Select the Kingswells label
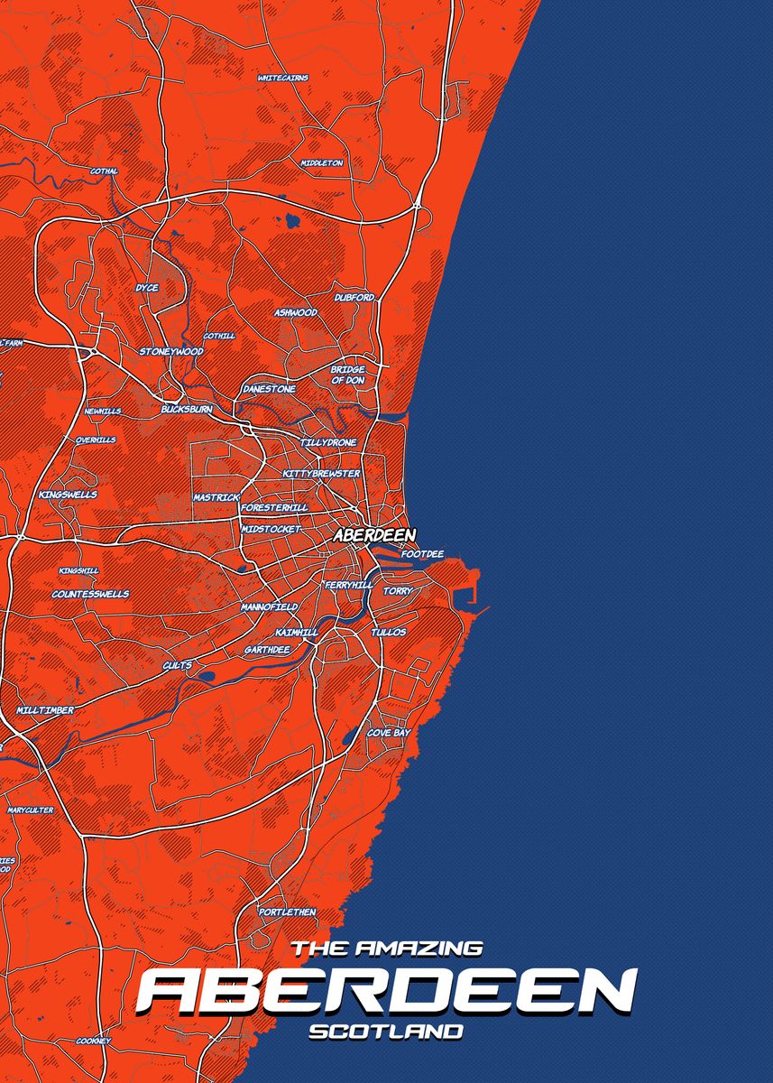 pyautogui.click(x=68, y=495)
